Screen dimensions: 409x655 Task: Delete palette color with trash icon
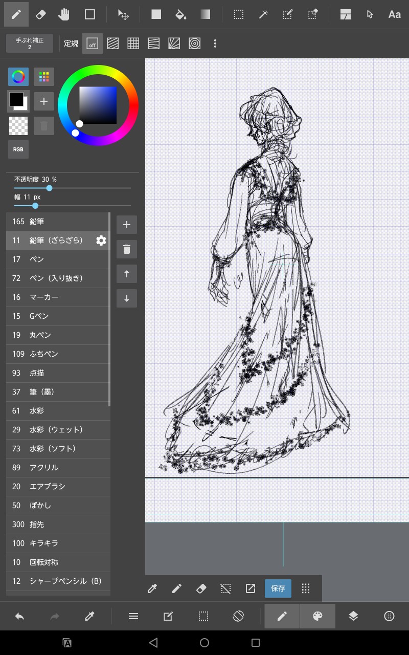pyautogui.click(x=44, y=126)
